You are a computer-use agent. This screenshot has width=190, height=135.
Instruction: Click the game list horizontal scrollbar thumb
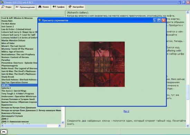click(x=26, y=126)
